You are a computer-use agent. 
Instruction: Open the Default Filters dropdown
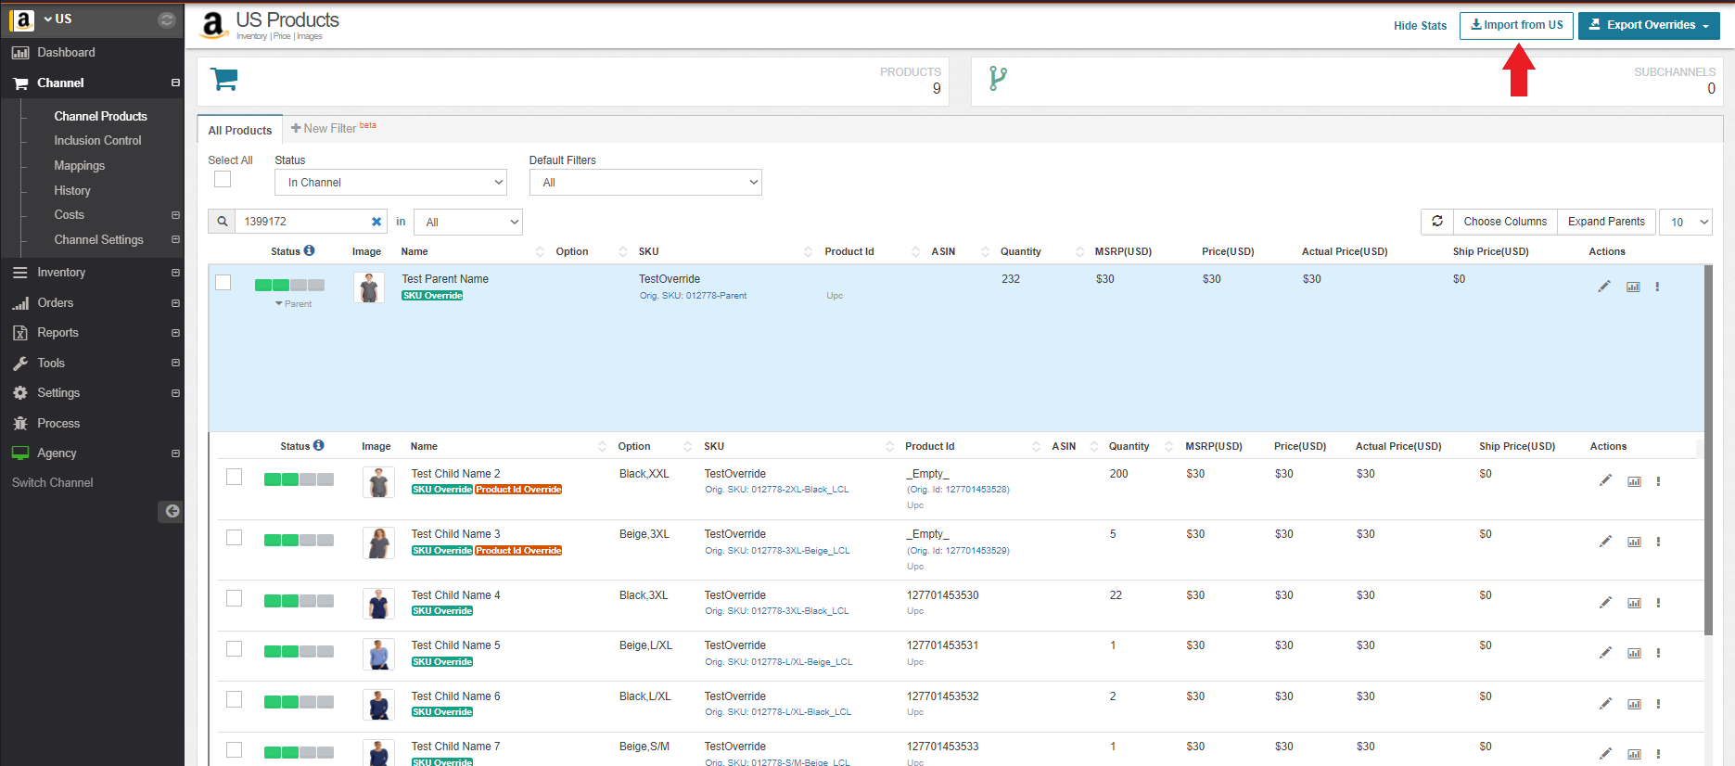pyautogui.click(x=645, y=183)
